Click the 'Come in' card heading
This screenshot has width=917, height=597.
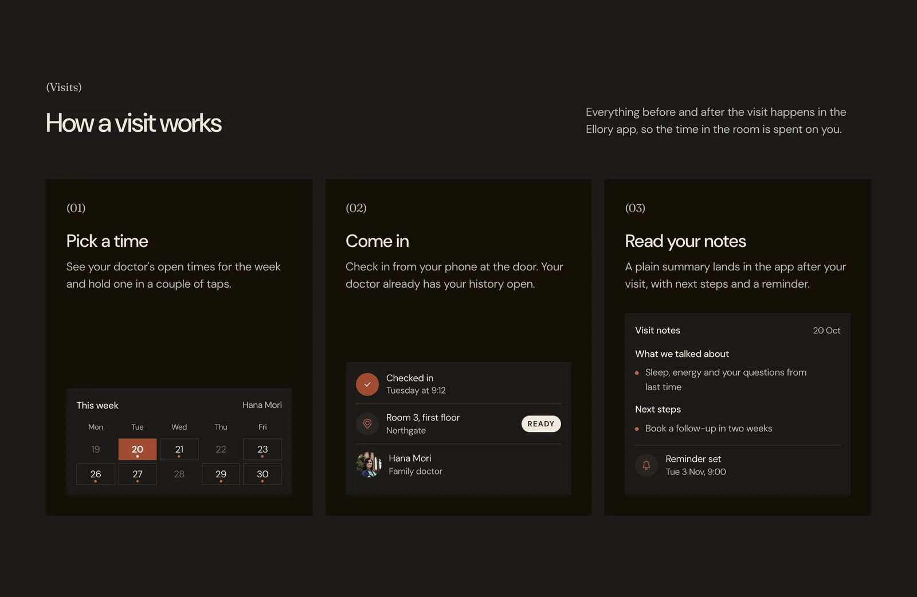click(x=377, y=241)
